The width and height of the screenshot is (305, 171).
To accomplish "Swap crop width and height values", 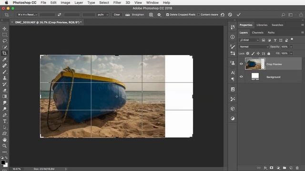I will click(x=59, y=15).
